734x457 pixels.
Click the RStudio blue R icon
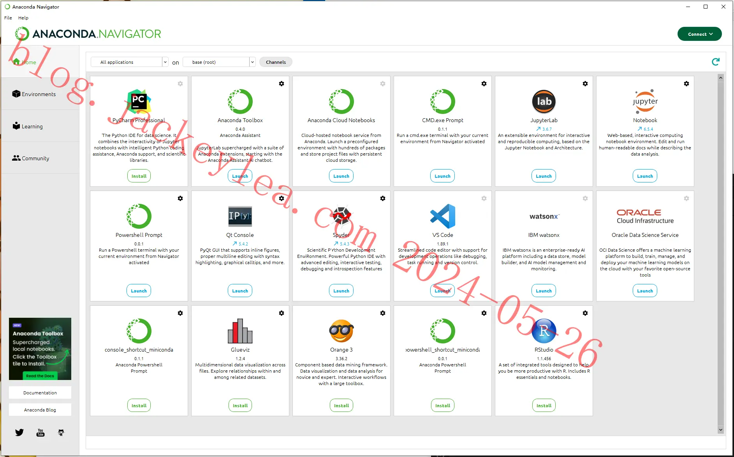pyautogui.click(x=544, y=331)
